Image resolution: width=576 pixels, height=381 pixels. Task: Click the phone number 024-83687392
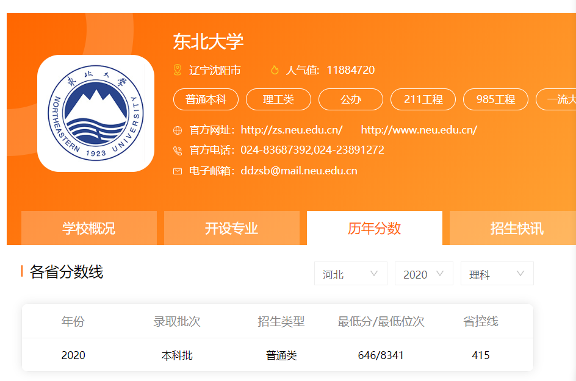(276, 150)
